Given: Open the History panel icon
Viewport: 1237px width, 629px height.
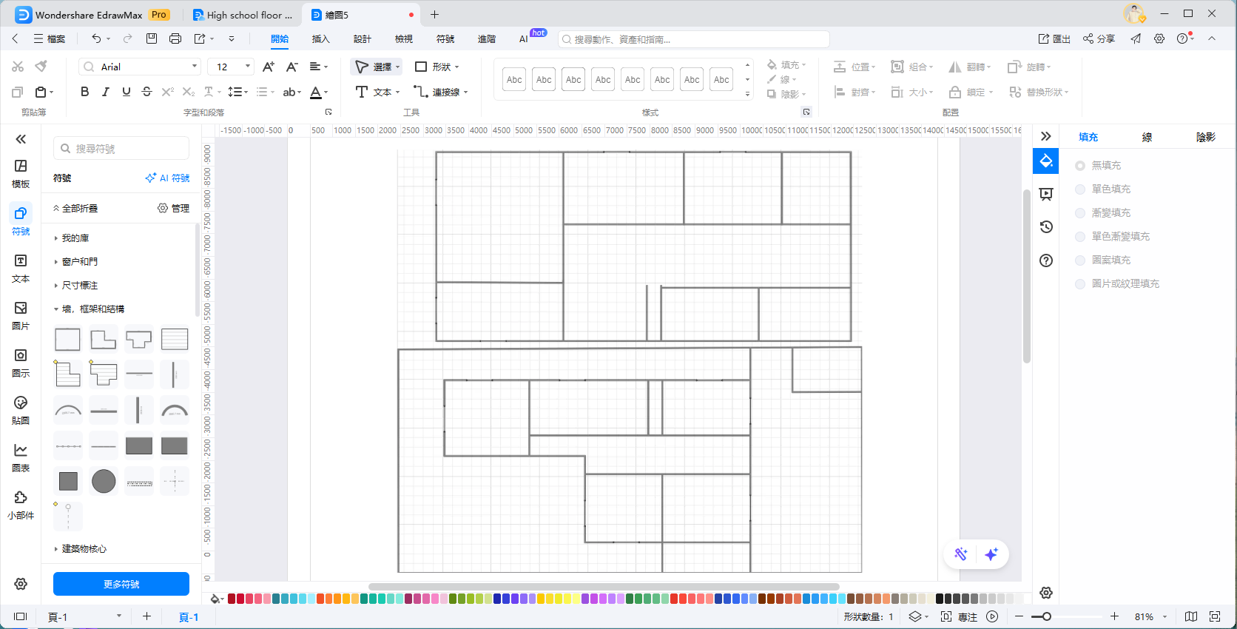Looking at the screenshot, I should (1046, 227).
